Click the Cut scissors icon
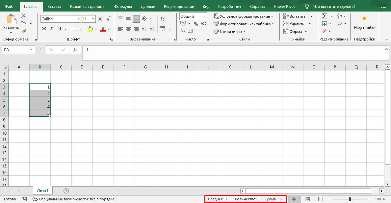 point(23,15)
